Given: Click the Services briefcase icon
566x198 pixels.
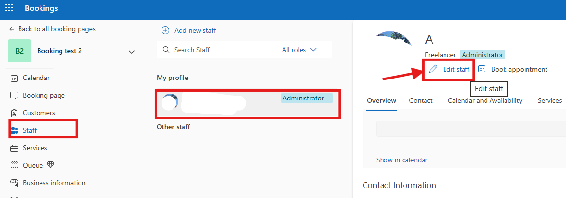Looking at the screenshot, I should click(14, 148).
